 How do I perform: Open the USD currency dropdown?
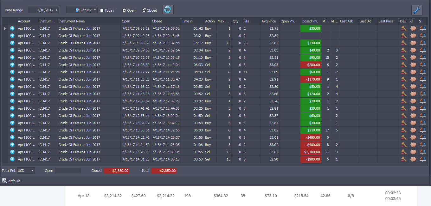26,171
